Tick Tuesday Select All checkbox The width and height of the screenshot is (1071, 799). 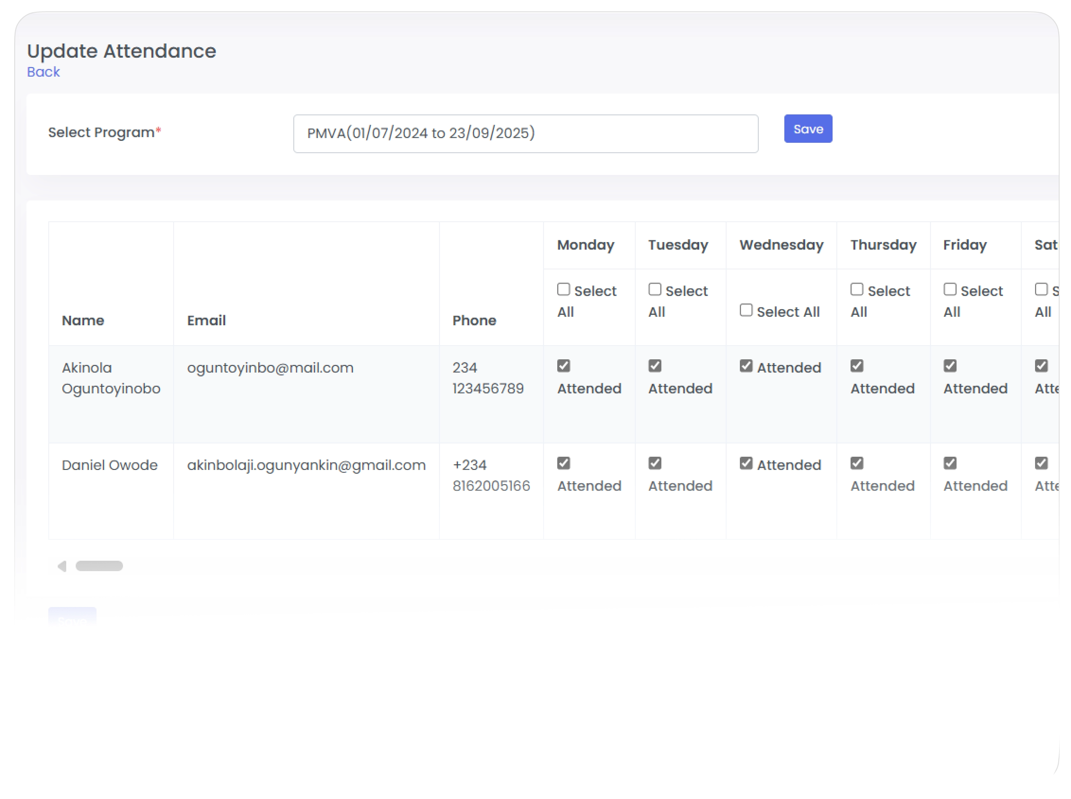point(654,289)
